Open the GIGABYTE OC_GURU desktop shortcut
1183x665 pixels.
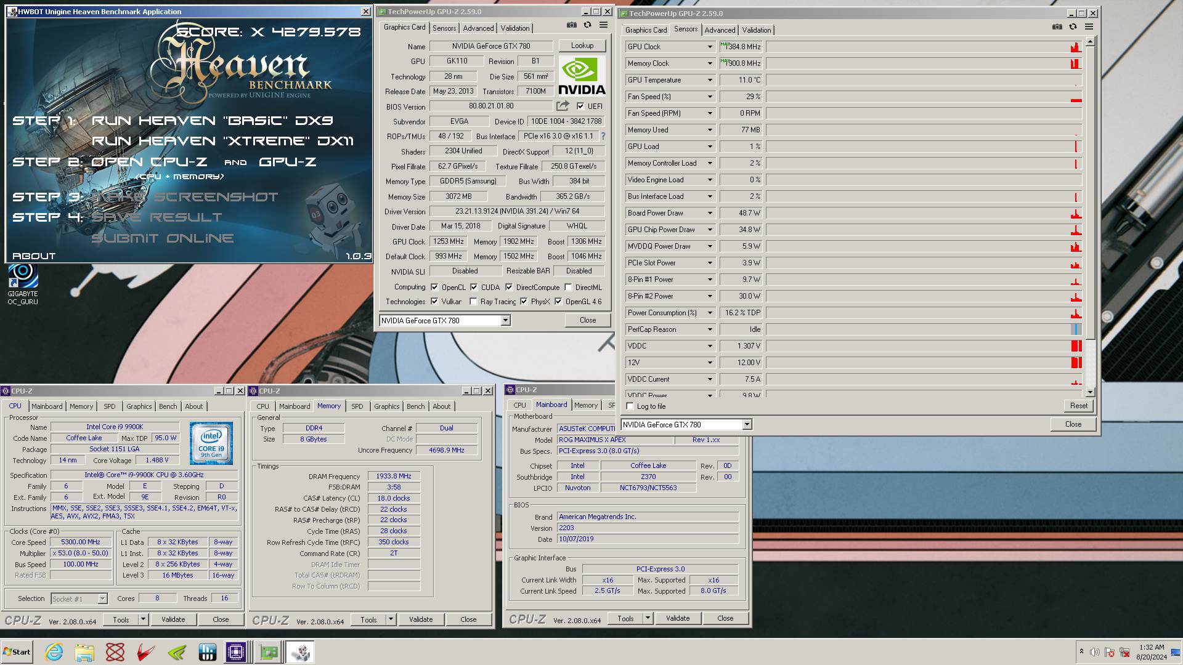point(23,284)
